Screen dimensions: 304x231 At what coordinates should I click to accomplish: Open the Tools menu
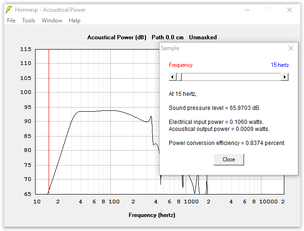click(29, 21)
